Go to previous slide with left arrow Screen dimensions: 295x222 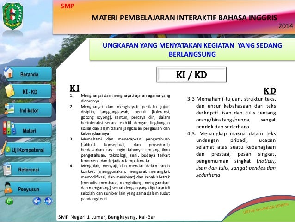click(37, 201)
